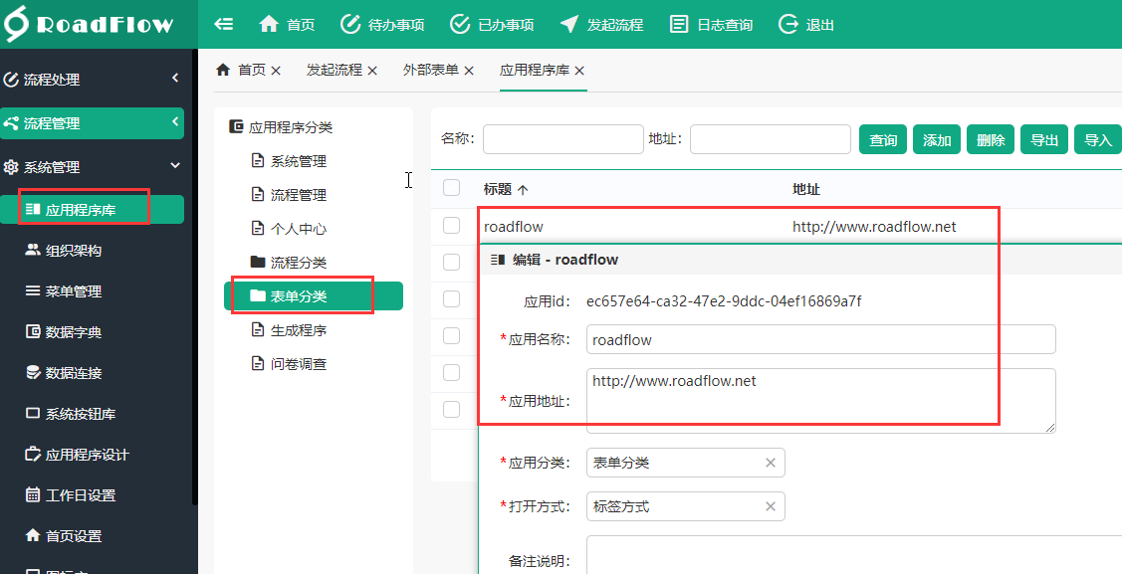Close the 应用程序库 tab
1122x574 pixels.
(x=579, y=70)
